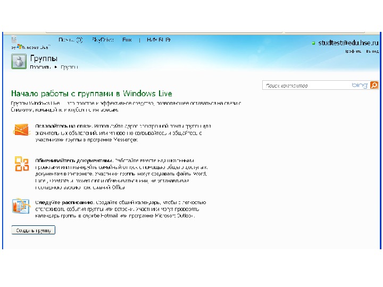Click the heading Начало работы с группами

(91, 94)
